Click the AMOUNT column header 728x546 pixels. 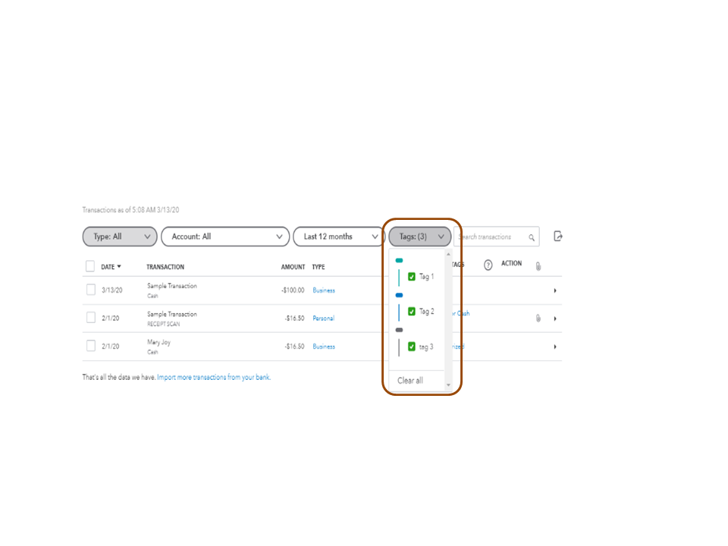[x=293, y=267]
